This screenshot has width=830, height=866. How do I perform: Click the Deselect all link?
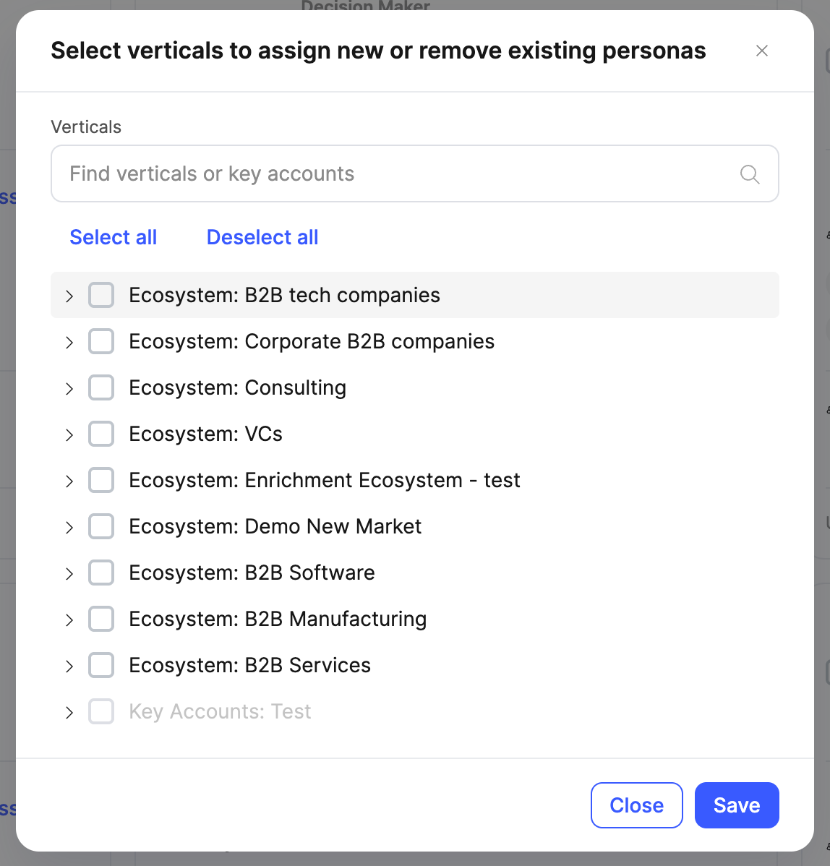point(262,237)
